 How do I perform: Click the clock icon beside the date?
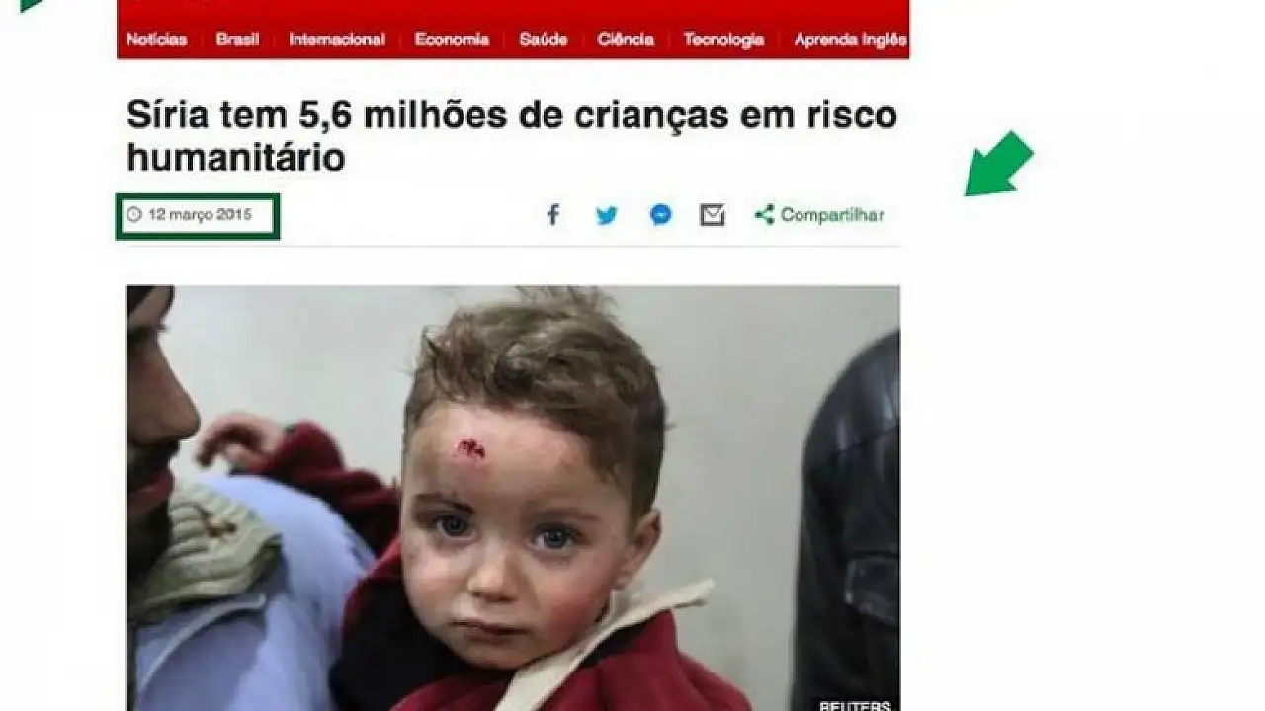click(x=134, y=214)
